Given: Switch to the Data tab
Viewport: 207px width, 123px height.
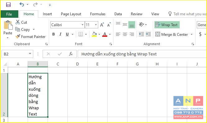Looking at the screenshot, I should click(x=118, y=14).
